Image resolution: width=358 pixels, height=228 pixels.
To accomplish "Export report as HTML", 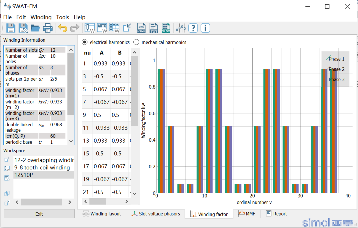I will point(141,28).
